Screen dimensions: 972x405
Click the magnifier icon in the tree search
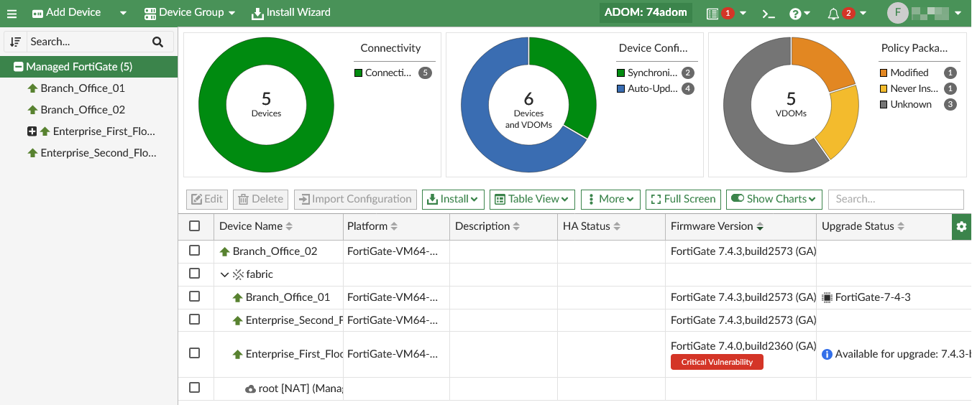pyautogui.click(x=158, y=42)
